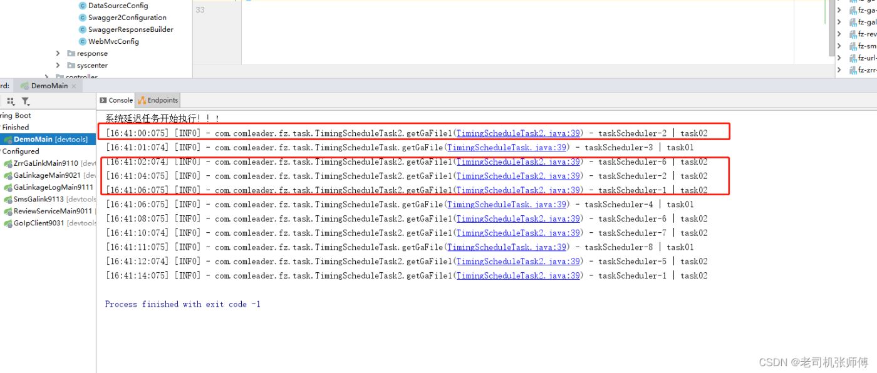Open the TimingScheduleTask.java:39 link at 16:41:01
This screenshot has width=877, height=373.
coord(506,148)
